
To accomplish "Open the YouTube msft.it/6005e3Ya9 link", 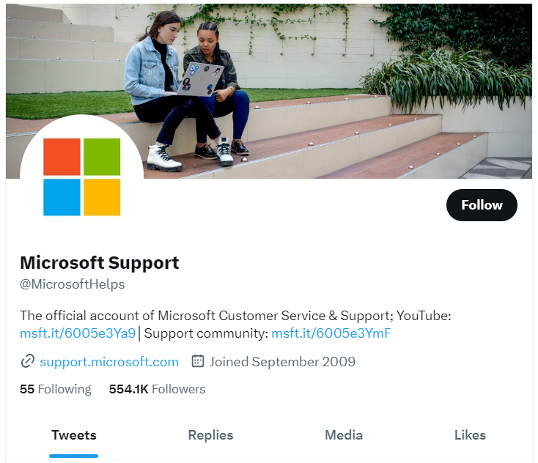I will [x=78, y=334].
